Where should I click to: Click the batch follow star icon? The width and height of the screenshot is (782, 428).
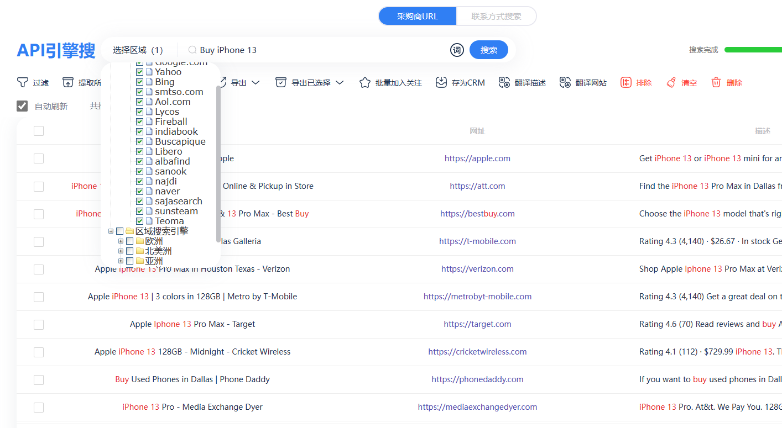pyautogui.click(x=364, y=82)
